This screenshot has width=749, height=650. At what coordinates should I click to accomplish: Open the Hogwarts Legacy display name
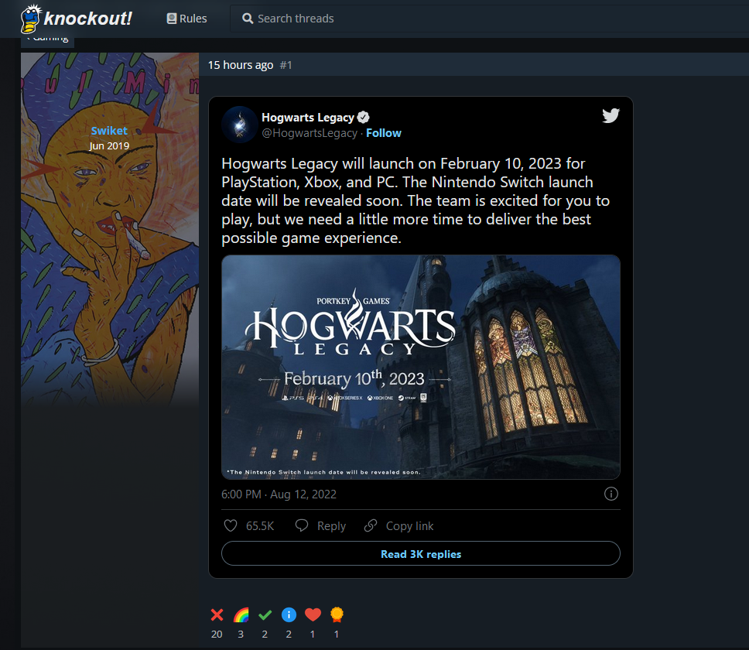point(308,118)
